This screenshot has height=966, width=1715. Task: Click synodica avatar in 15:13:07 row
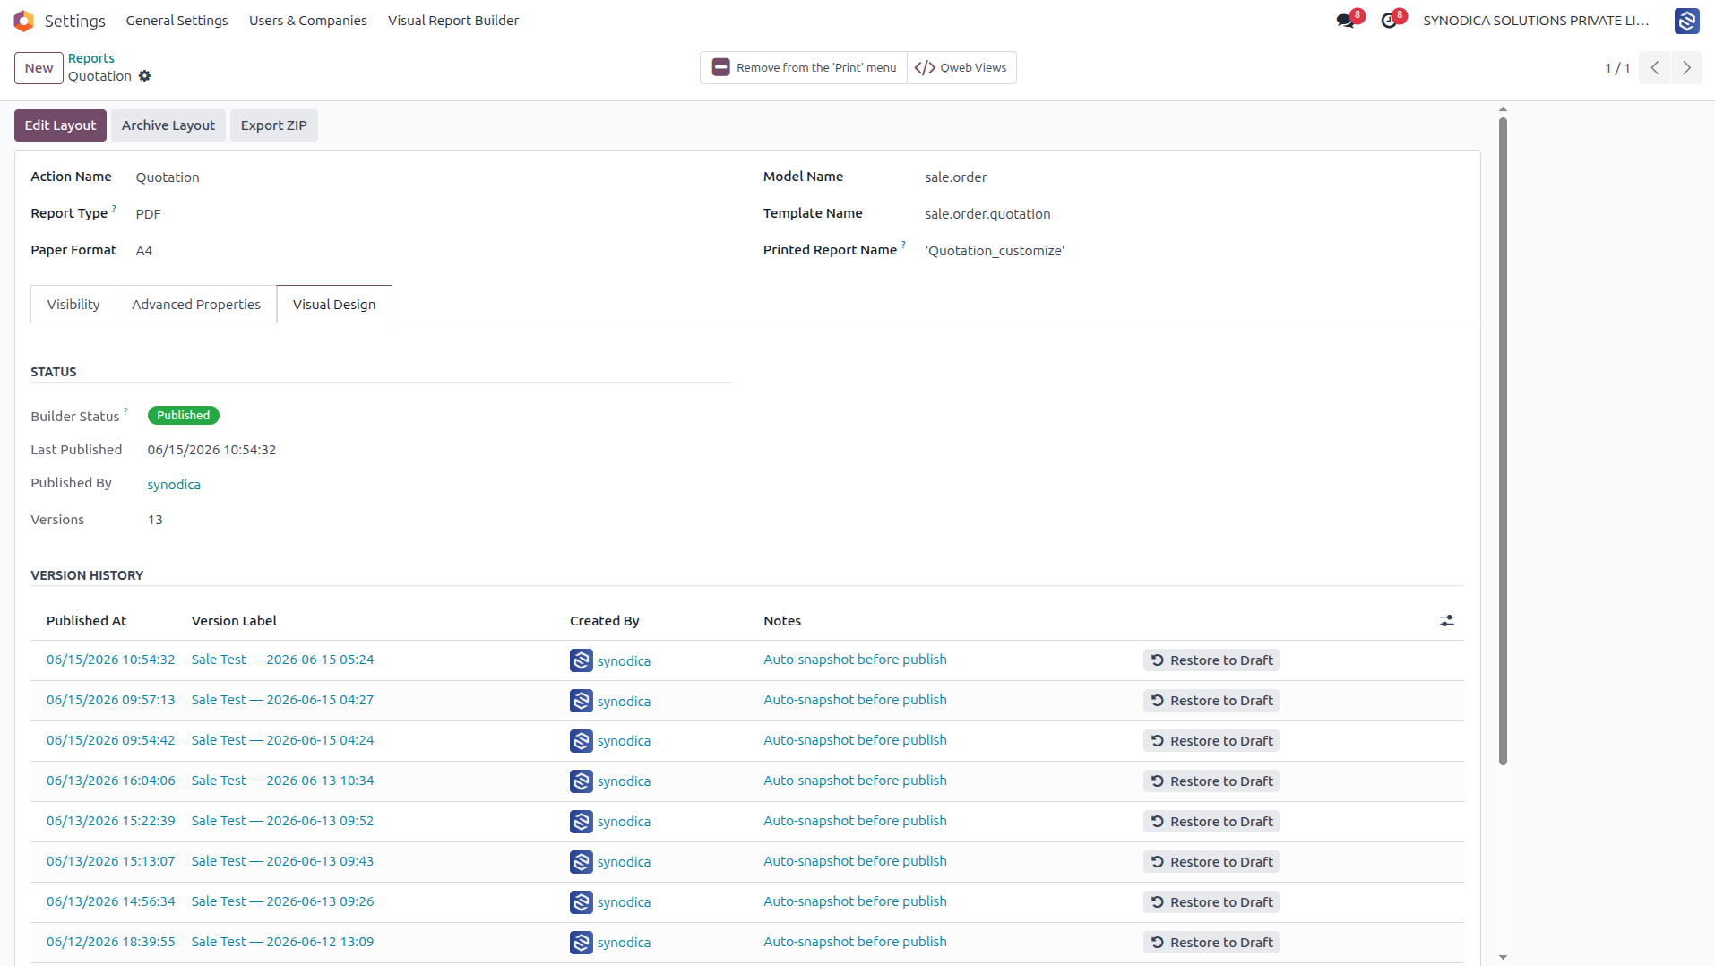coord(582,862)
